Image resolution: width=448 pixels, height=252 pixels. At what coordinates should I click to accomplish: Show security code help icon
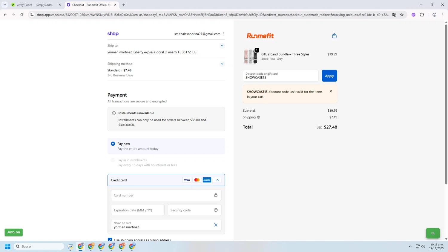click(x=216, y=210)
